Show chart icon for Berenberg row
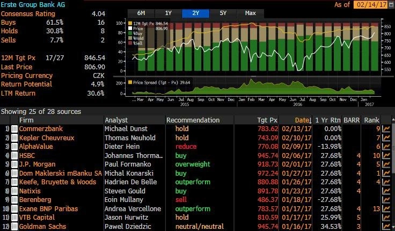The image size is (395, 231). click(386, 200)
